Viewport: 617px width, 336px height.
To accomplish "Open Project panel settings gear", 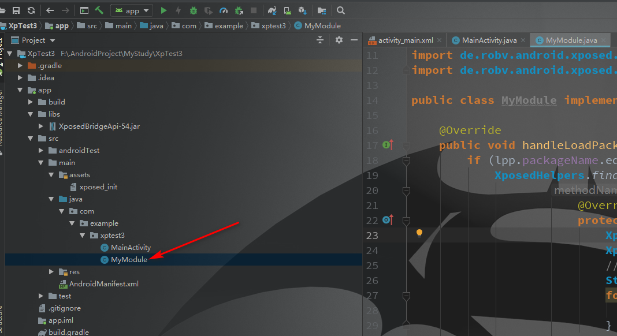I will (x=339, y=40).
